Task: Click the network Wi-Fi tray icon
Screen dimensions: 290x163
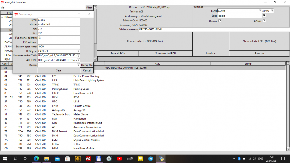Action: (250, 159)
